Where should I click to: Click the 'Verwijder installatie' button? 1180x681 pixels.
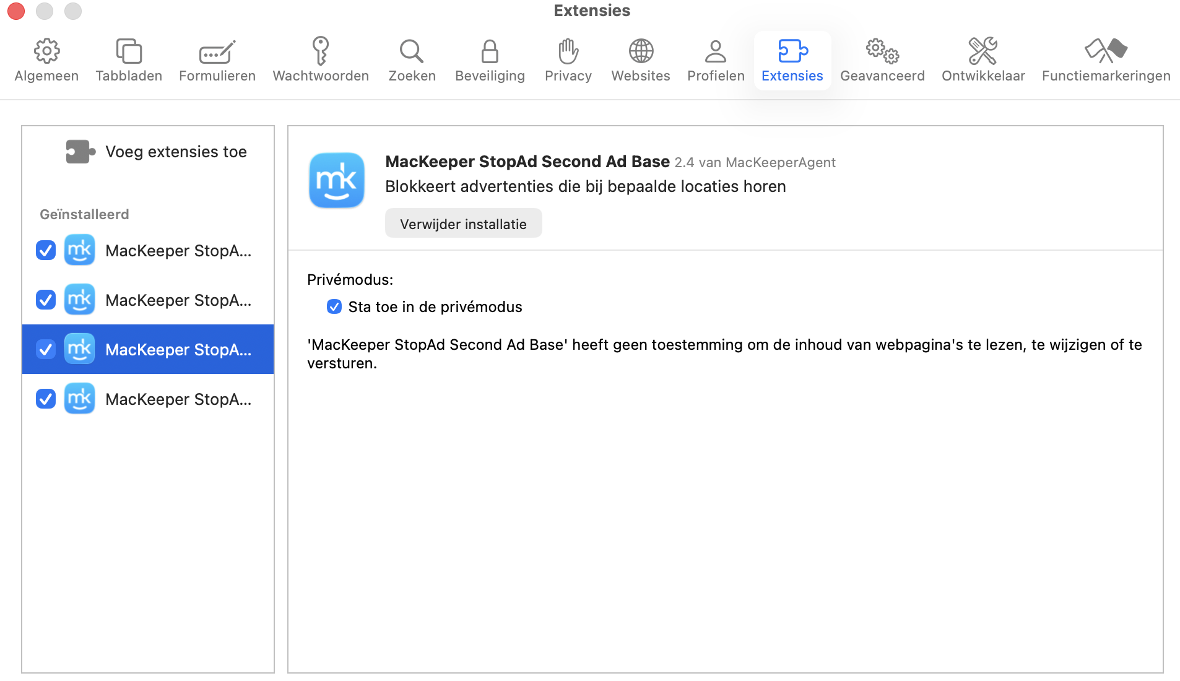tap(463, 223)
